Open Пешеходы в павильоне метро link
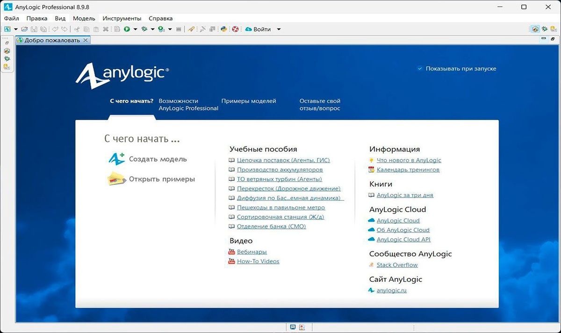 point(281,207)
